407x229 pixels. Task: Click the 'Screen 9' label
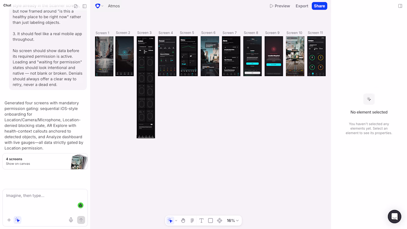(x=272, y=33)
